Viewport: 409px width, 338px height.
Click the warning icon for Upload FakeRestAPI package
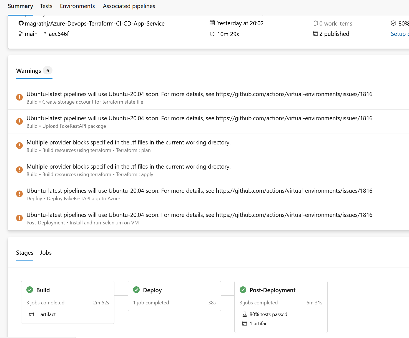pyautogui.click(x=19, y=121)
